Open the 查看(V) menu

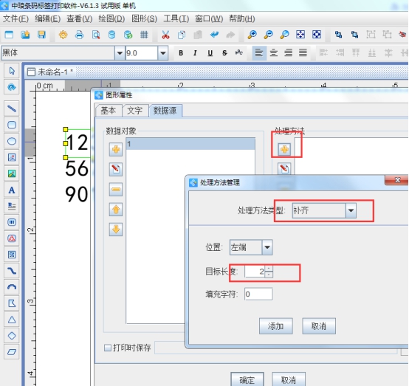coord(79,18)
